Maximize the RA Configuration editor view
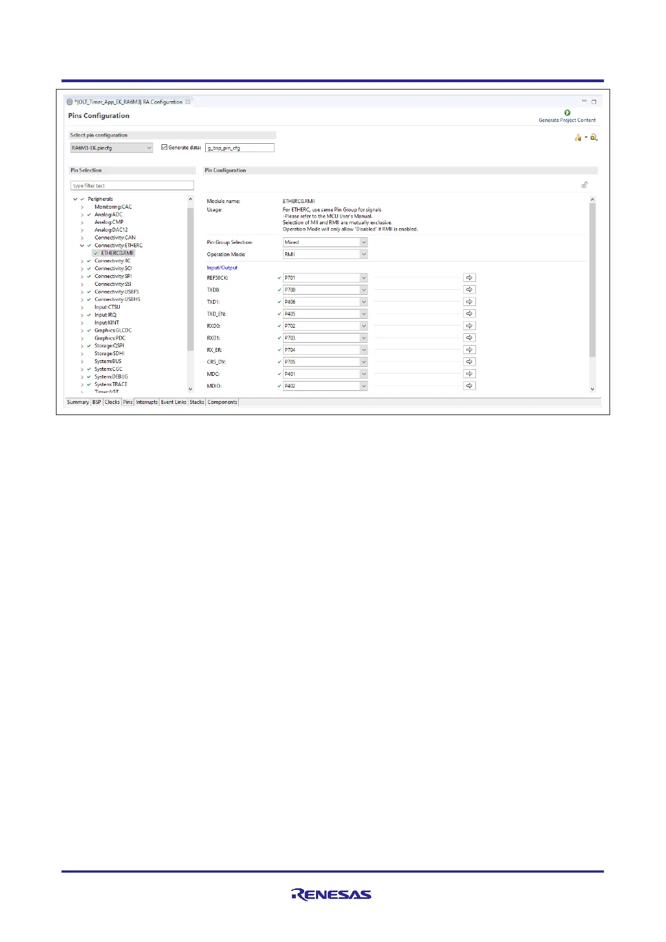This screenshot has width=666, height=942. [594, 102]
